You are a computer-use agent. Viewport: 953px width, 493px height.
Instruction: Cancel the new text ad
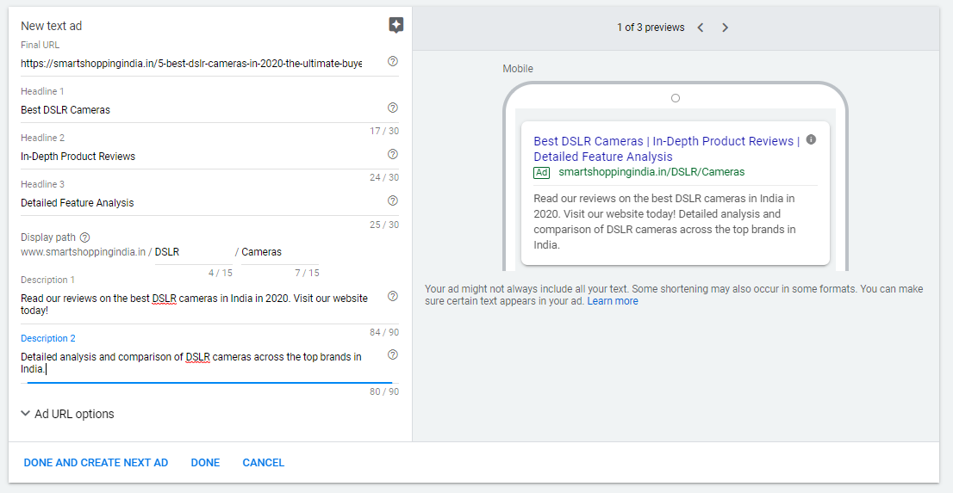pos(263,463)
